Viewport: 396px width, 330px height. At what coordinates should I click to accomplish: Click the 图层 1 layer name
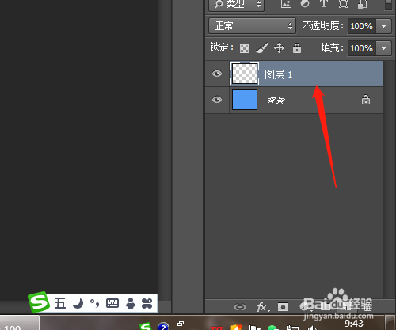tap(278, 74)
